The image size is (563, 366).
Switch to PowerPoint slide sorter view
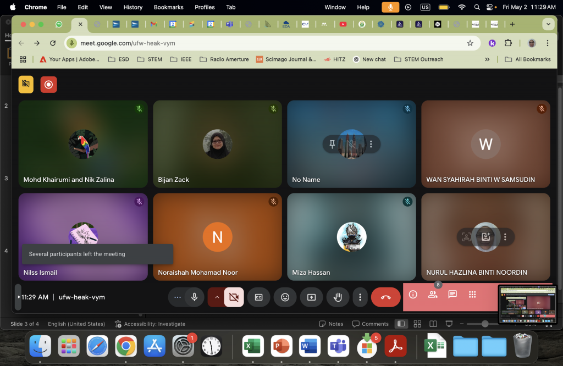[417, 324]
